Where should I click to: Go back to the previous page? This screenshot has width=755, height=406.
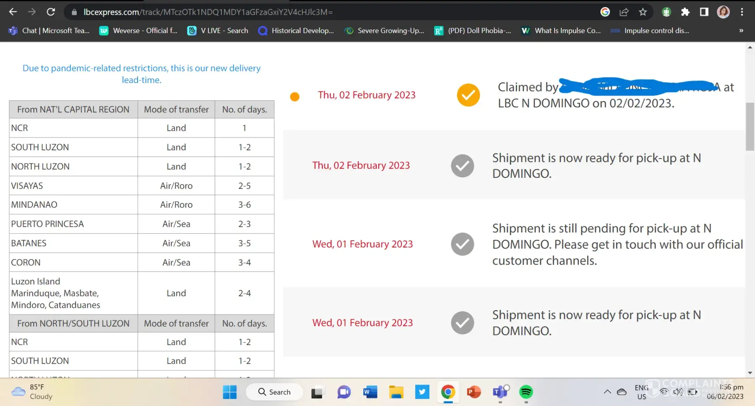coord(13,12)
